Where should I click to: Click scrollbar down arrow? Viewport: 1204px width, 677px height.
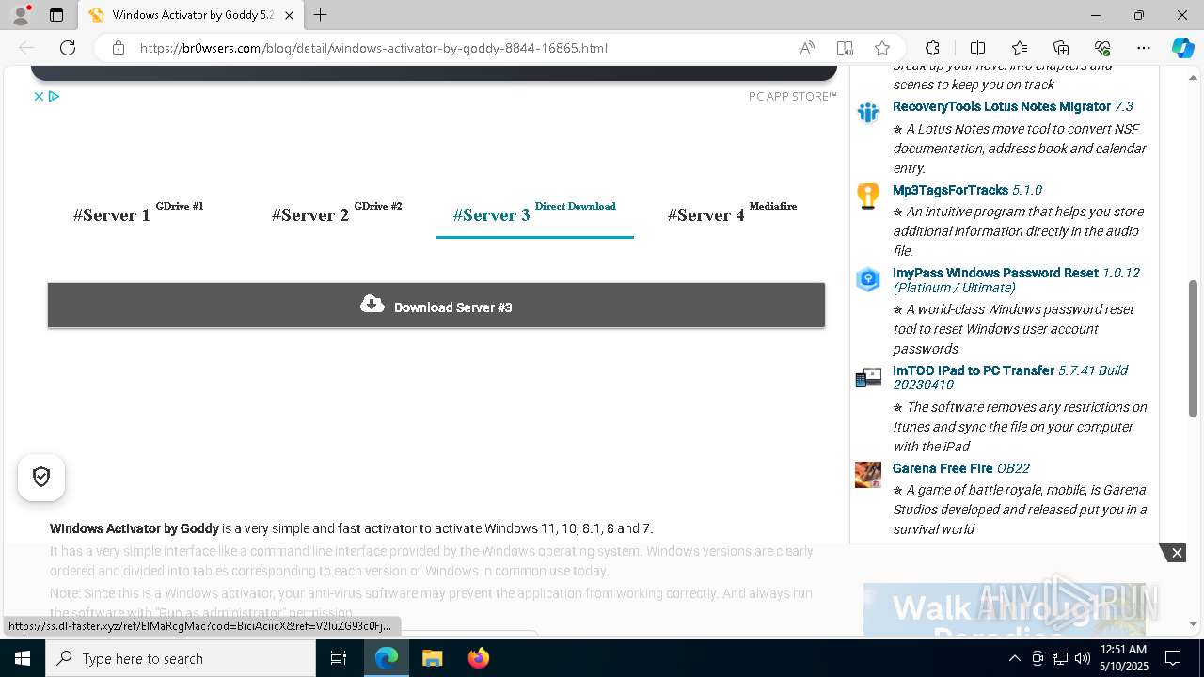point(1194,623)
